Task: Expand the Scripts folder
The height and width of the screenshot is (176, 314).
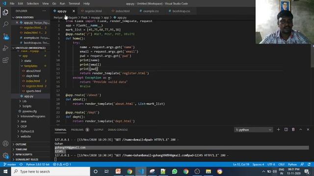Action: (x=26, y=106)
